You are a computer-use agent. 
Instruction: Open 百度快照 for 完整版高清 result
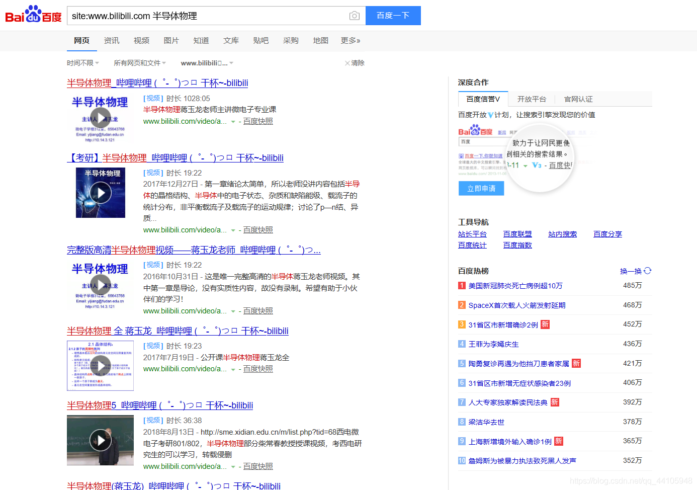point(258,311)
